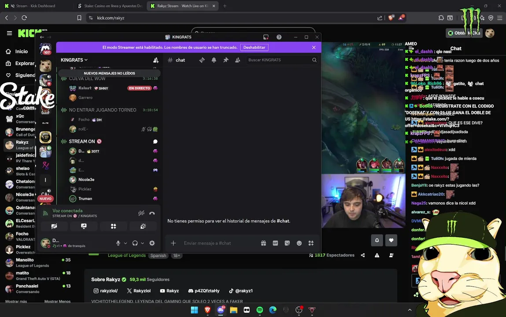Show pinned messages in Discord chat

click(x=225, y=60)
